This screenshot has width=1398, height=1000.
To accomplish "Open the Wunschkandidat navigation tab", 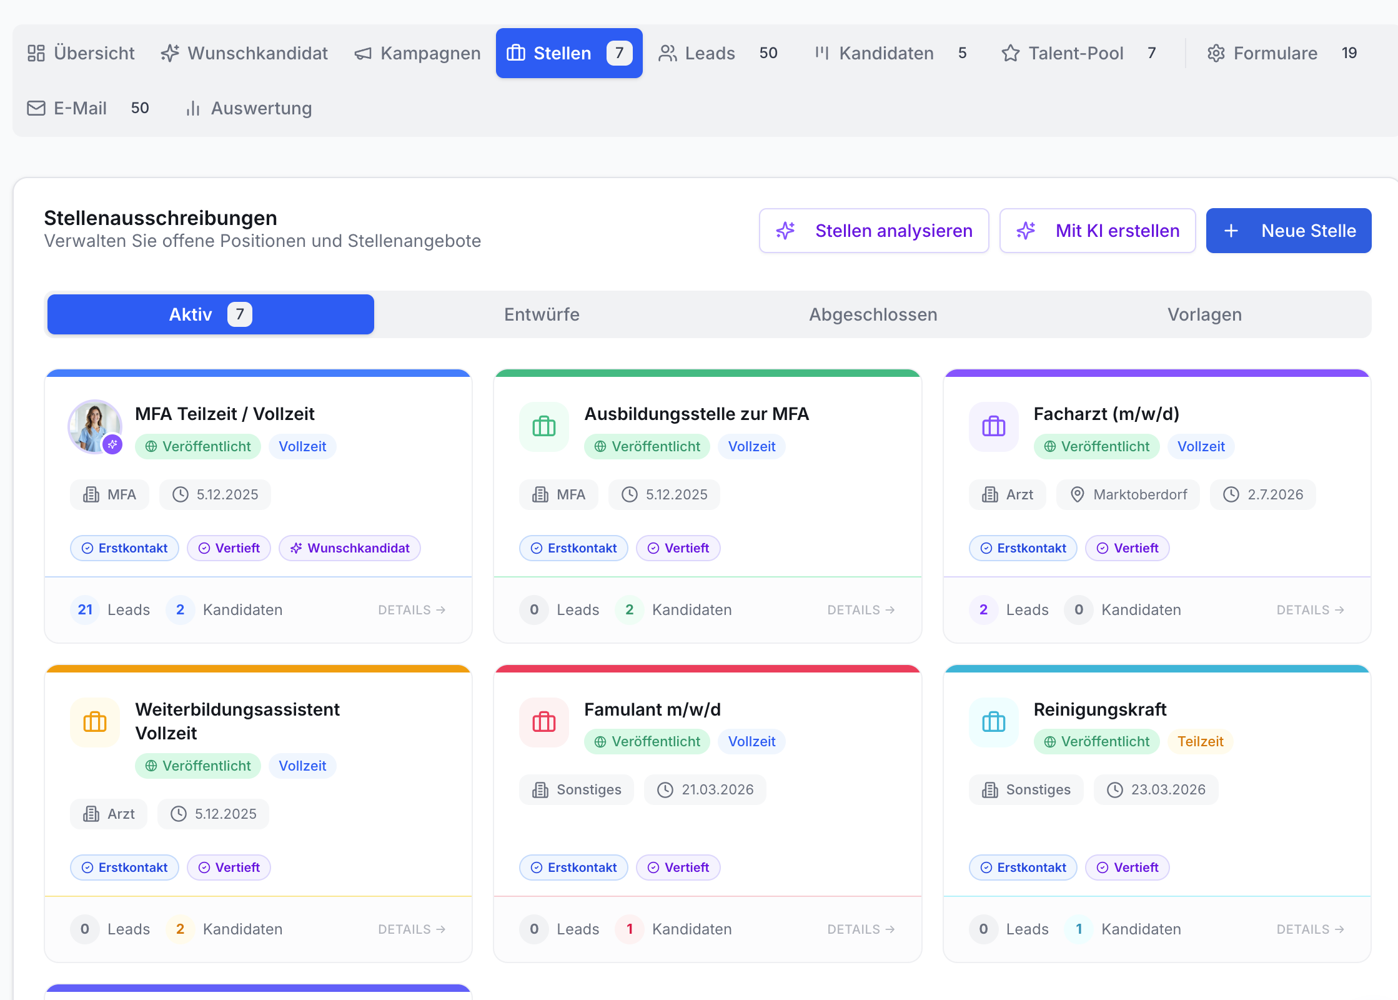I will coord(244,53).
